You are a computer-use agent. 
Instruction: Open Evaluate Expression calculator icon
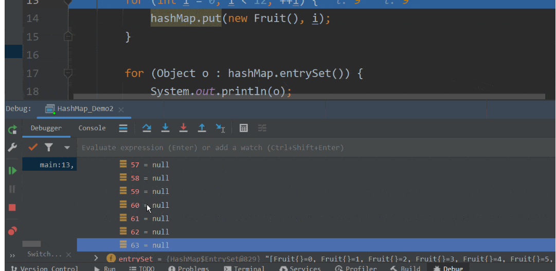pos(244,128)
